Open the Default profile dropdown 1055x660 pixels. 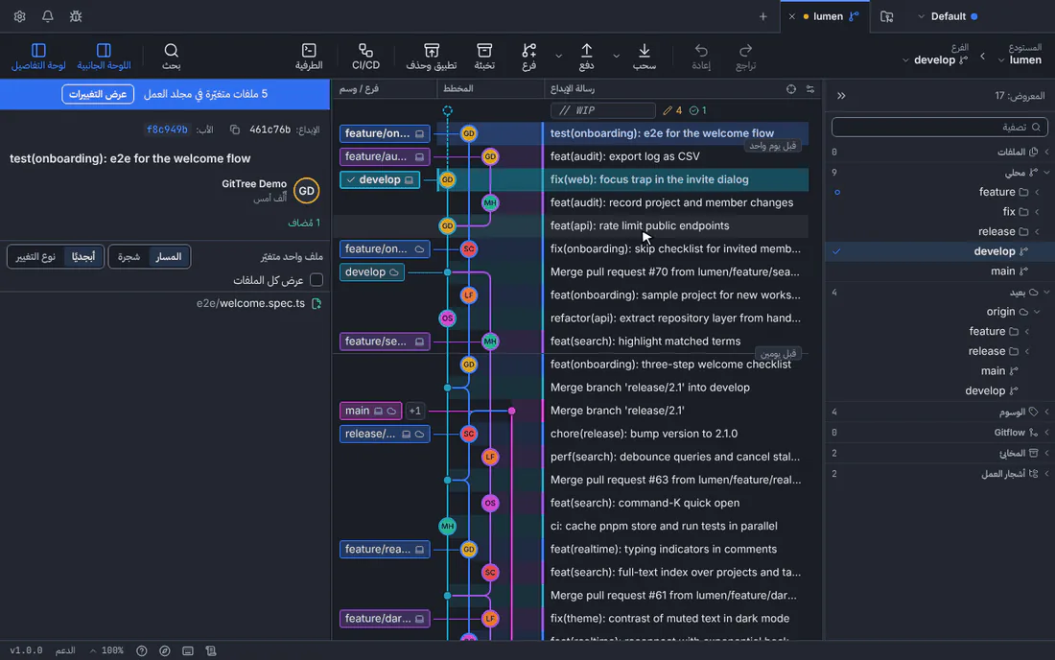[x=948, y=16]
